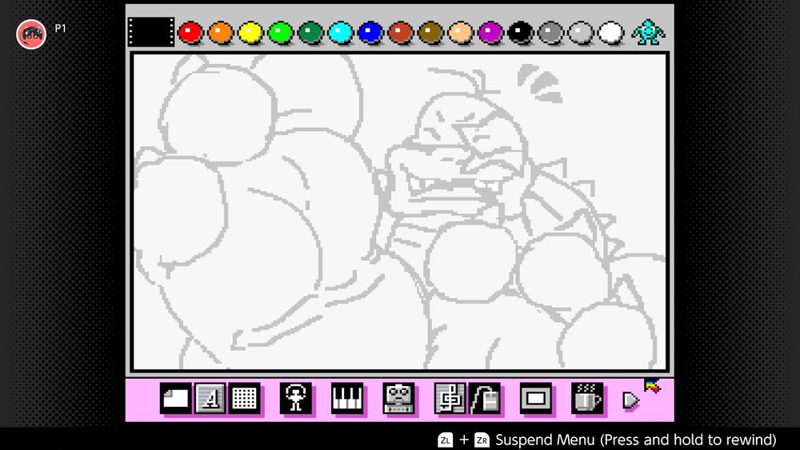Select the light gray paint color

click(x=581, y=33)
